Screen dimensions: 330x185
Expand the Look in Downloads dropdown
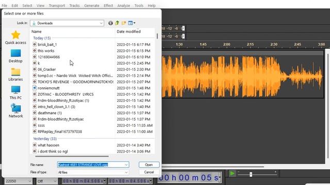click(x=101, y=23)
